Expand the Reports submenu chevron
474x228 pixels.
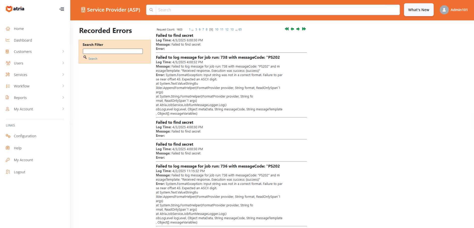tap(63, 97)
